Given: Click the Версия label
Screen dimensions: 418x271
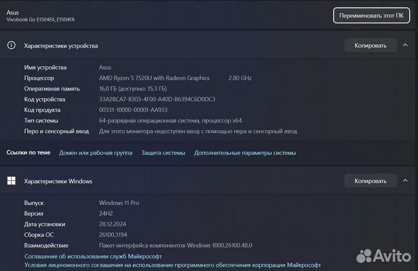Looking at the screenshot, I should (34, 214).
